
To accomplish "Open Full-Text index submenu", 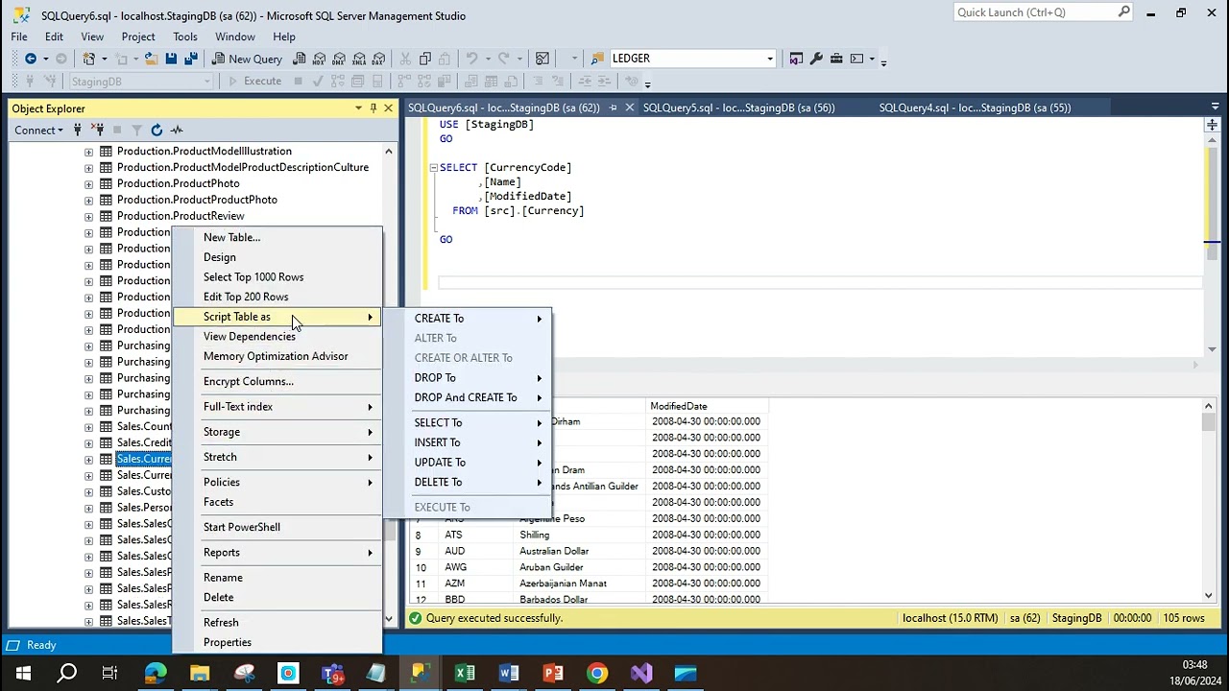I will pyautogui.click(x=277, y=407).
